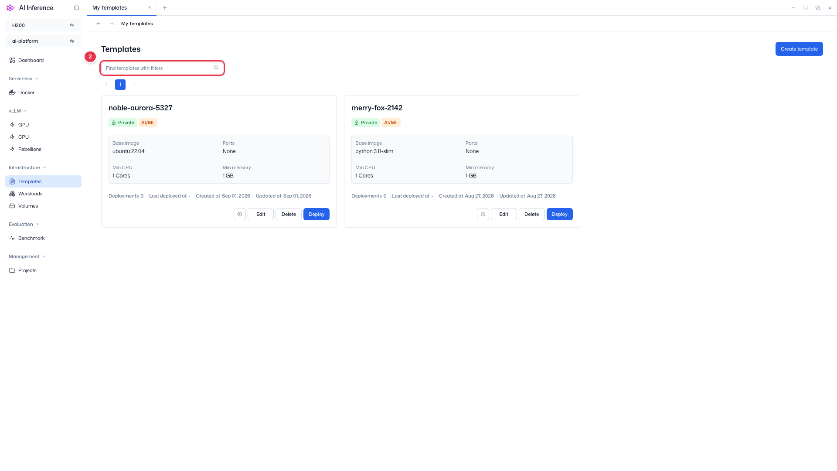Close the My Templates tab
Viewport: 837px width, 471px height.
150,8
